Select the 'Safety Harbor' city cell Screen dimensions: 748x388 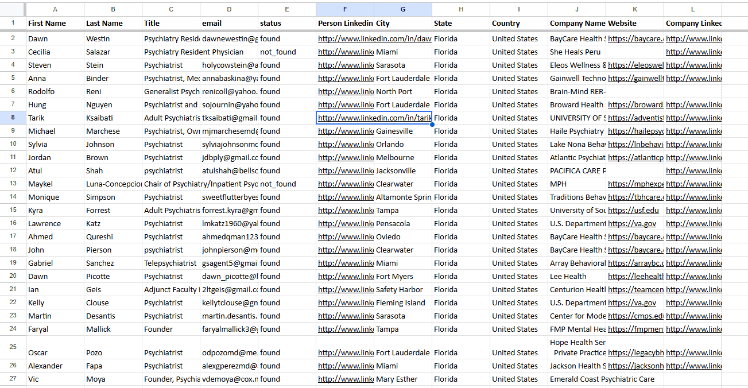[403, 290]
